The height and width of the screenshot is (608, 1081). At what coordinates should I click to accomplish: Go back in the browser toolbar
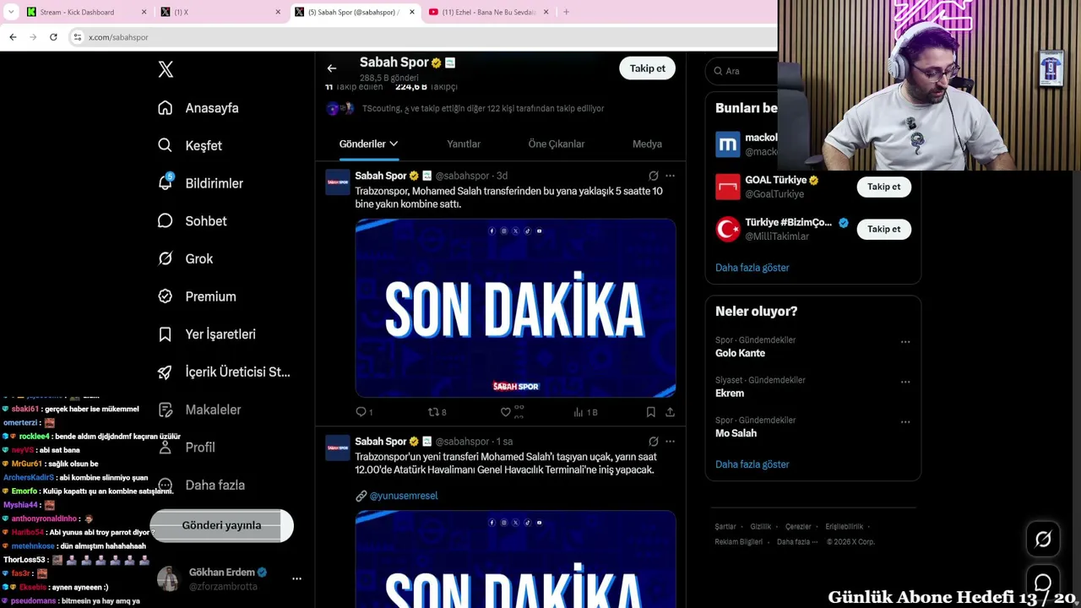tap(13, 37)
